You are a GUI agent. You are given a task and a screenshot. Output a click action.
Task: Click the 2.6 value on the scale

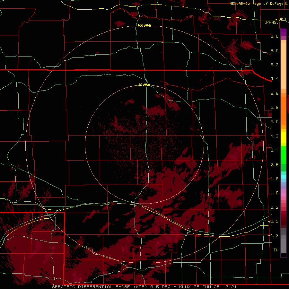click(275, 165)
